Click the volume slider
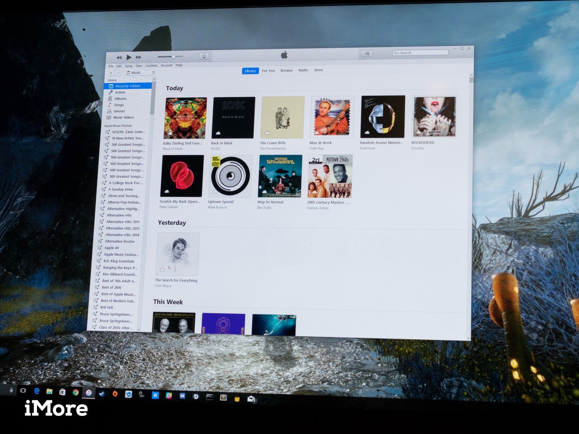 174,57
